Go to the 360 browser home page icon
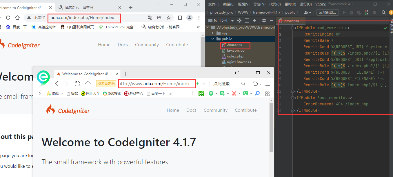The height and width of the screenshot is (177, 393). (x=88, y=84)
